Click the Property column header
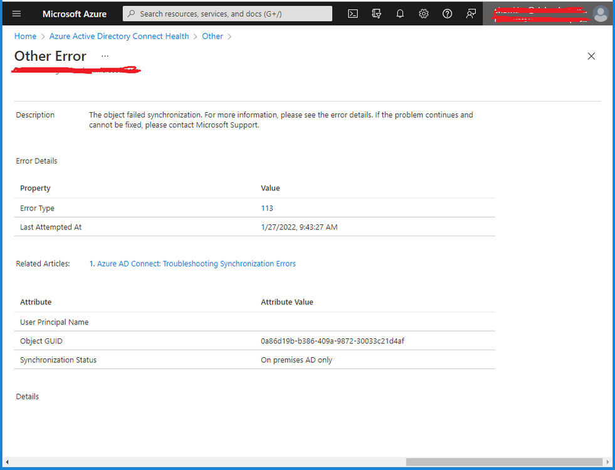 click(35, 188)
